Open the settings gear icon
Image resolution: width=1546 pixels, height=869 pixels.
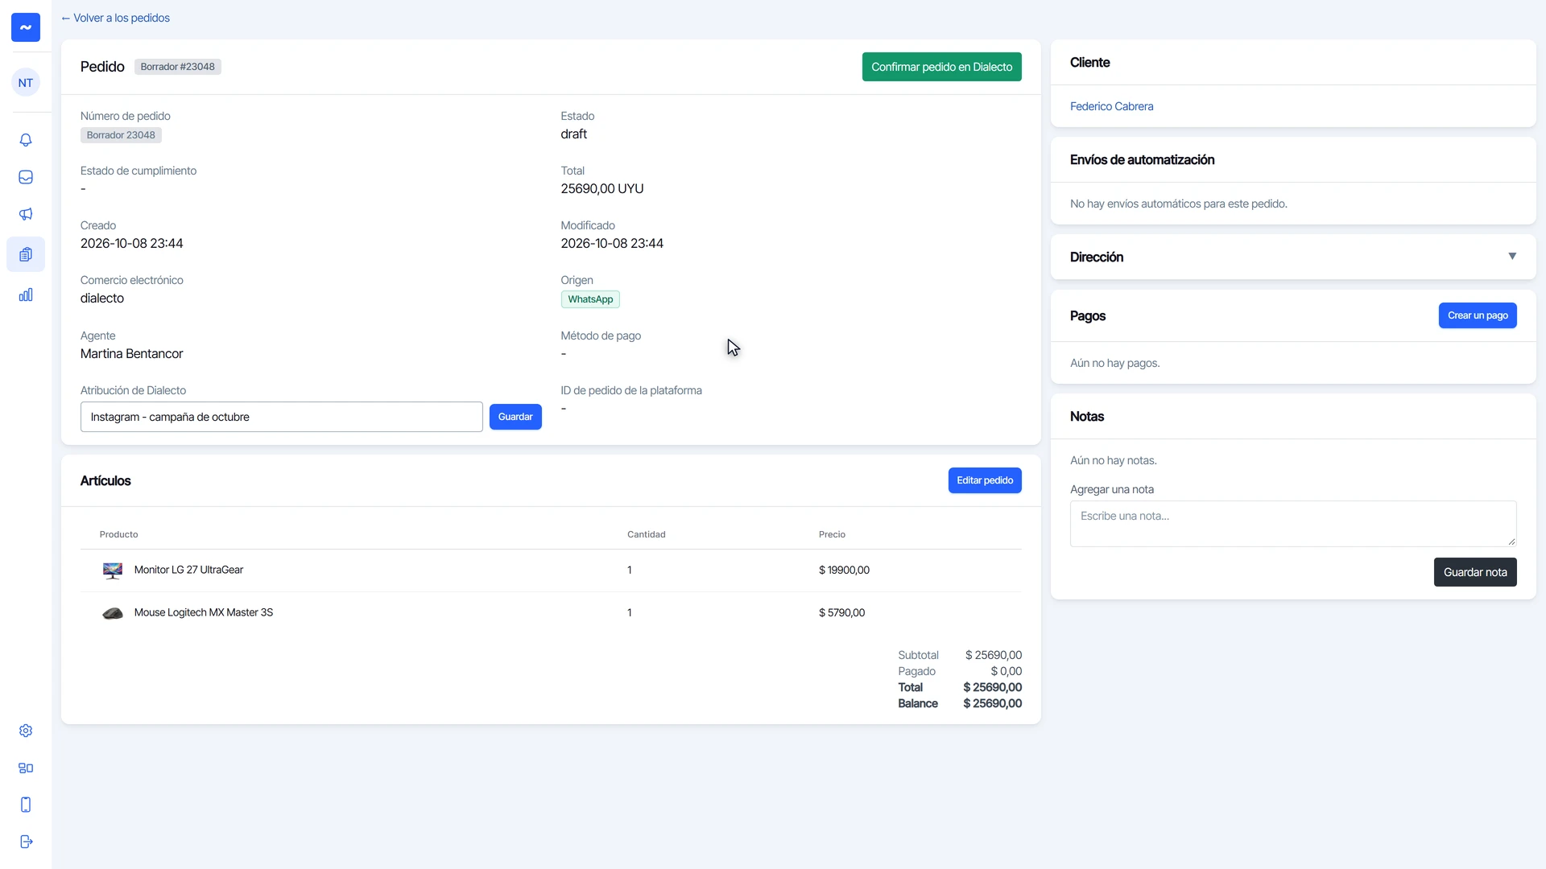point(26,731)
